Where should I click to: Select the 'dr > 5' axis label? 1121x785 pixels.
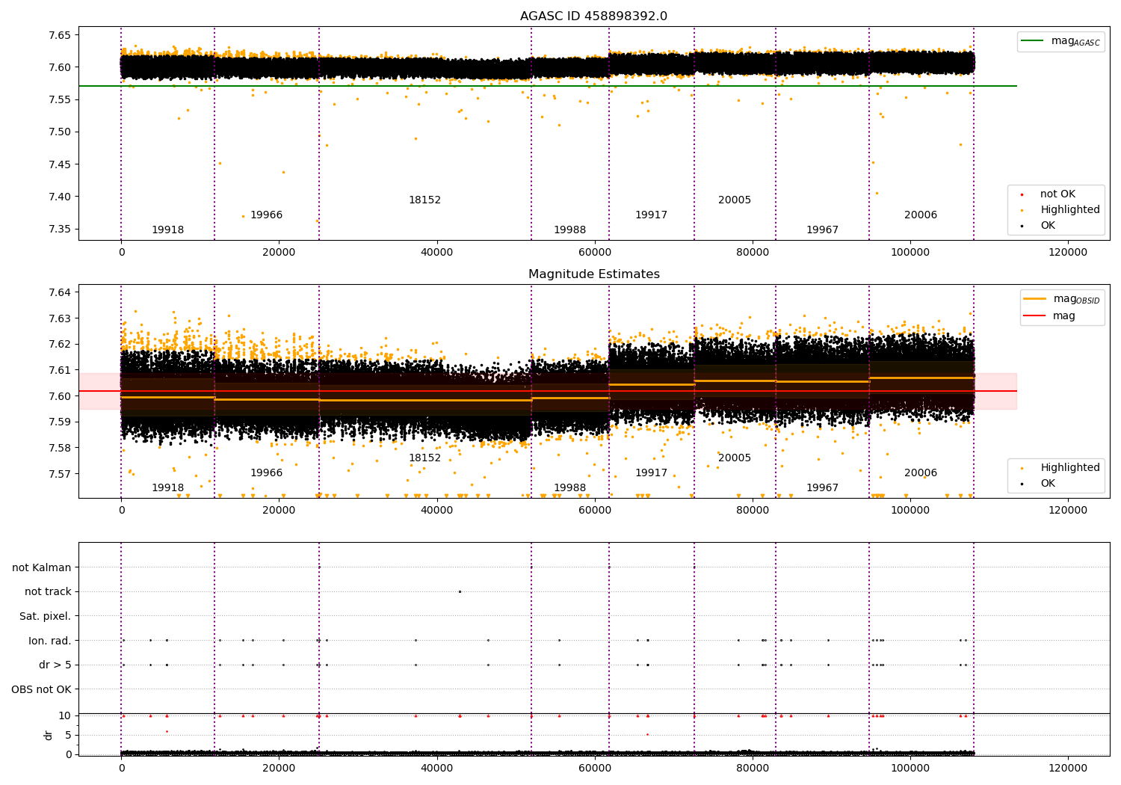point(55,665)
